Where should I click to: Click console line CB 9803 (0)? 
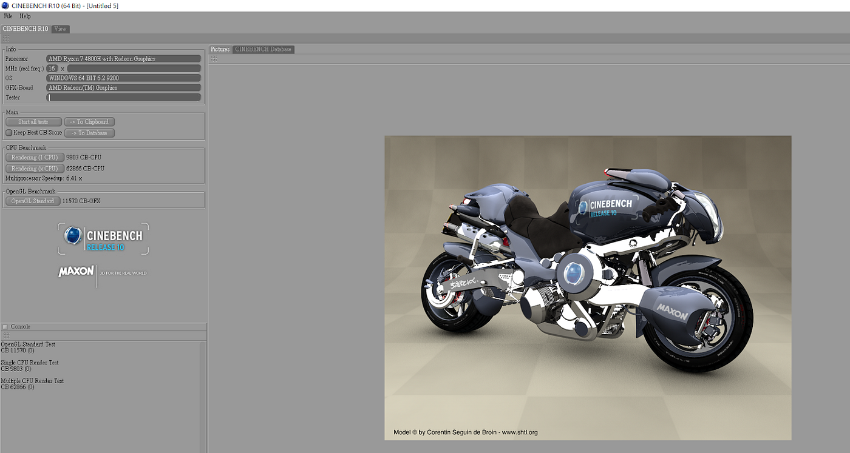[x=16, y=369]
